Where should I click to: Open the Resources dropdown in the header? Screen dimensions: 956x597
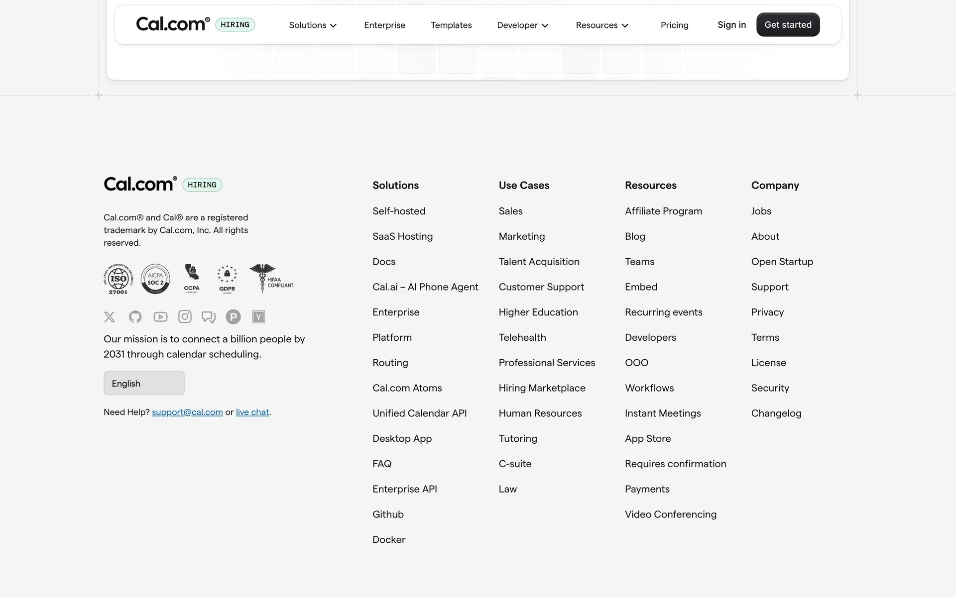(x=602, y=25)
